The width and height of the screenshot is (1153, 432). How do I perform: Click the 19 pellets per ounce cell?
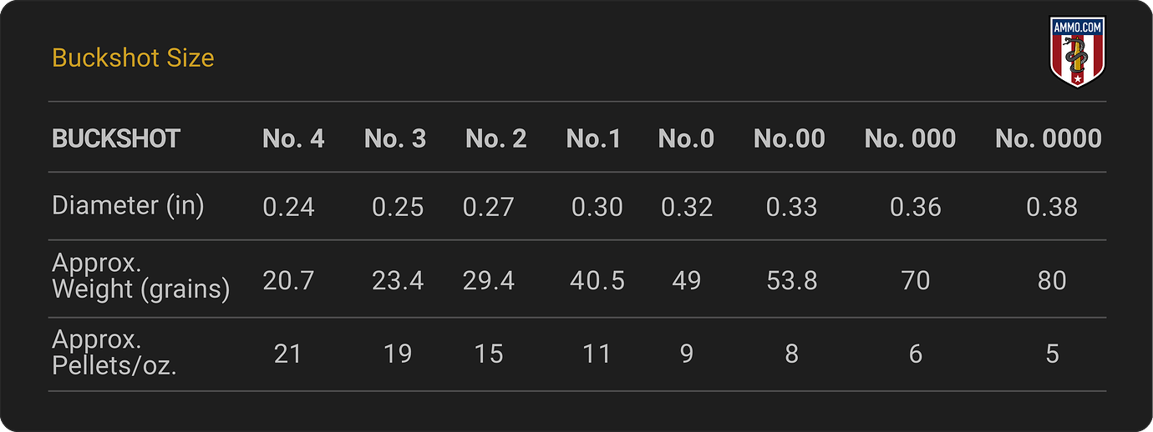click(398, 354)
